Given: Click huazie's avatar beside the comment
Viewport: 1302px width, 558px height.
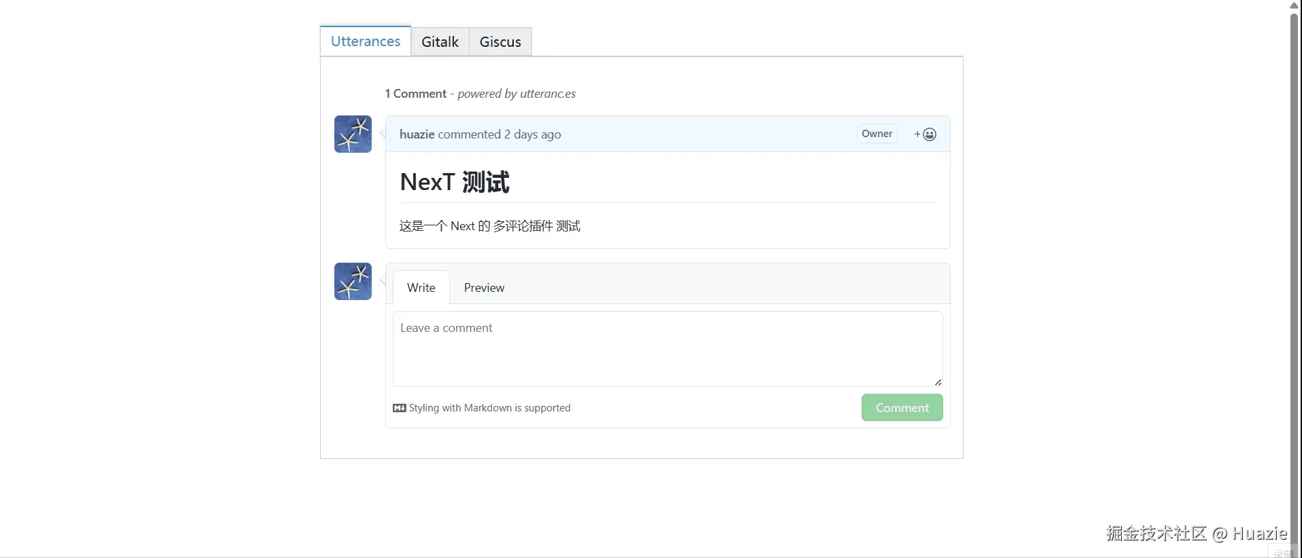Looking at the screenshot, I should (353, 134).
